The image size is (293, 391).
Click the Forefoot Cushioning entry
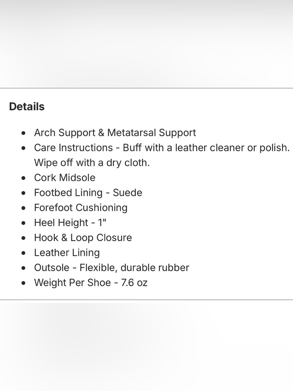(81, 208)
